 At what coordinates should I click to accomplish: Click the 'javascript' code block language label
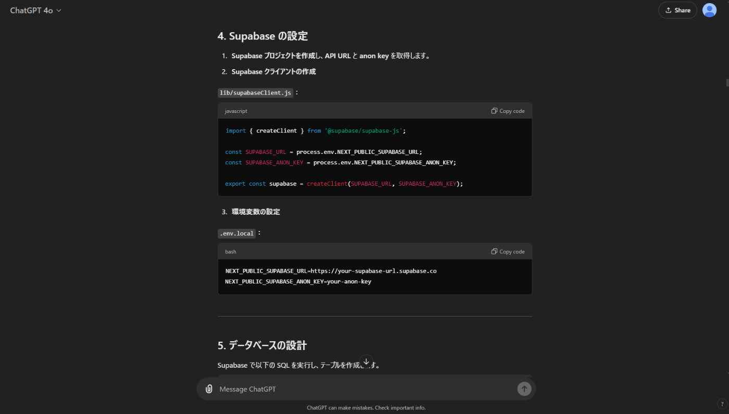coord(236,111)
